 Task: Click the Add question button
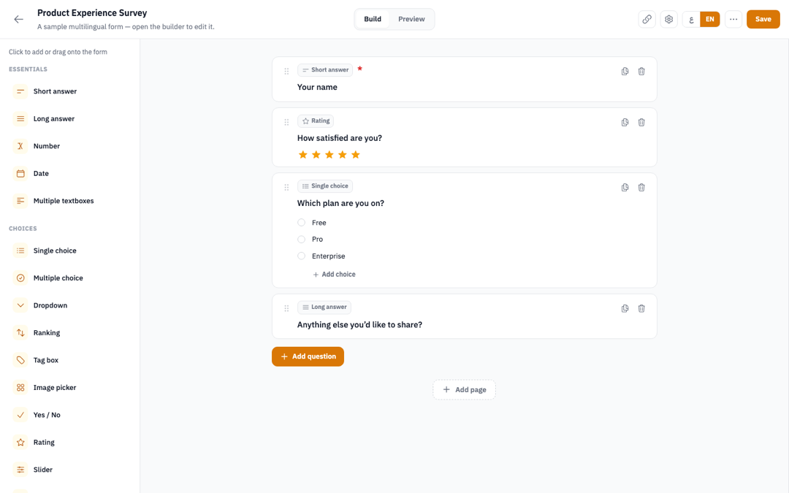[308, 356]
